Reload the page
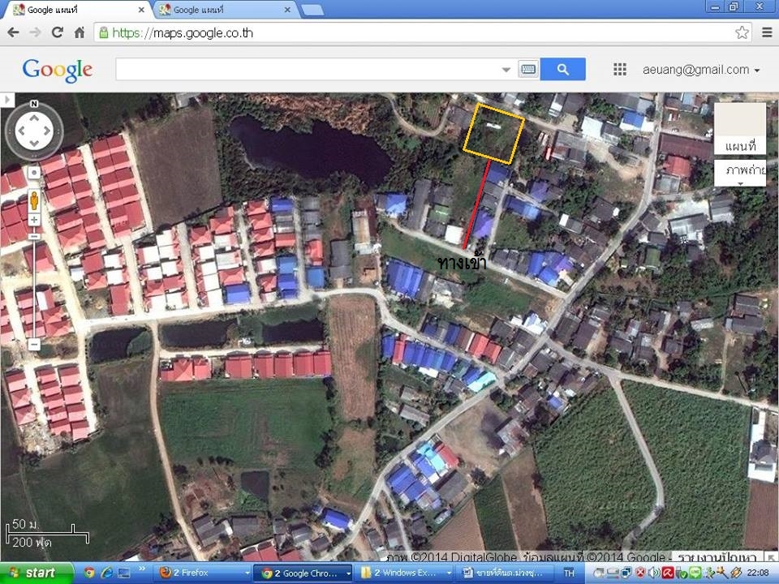Viewport: 779px width, 584px height. 57,32
